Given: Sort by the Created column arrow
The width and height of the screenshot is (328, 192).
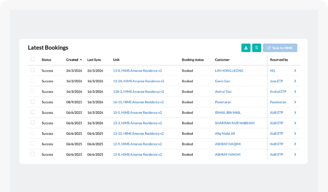Looking at the screenshot, I should [81, 60].
